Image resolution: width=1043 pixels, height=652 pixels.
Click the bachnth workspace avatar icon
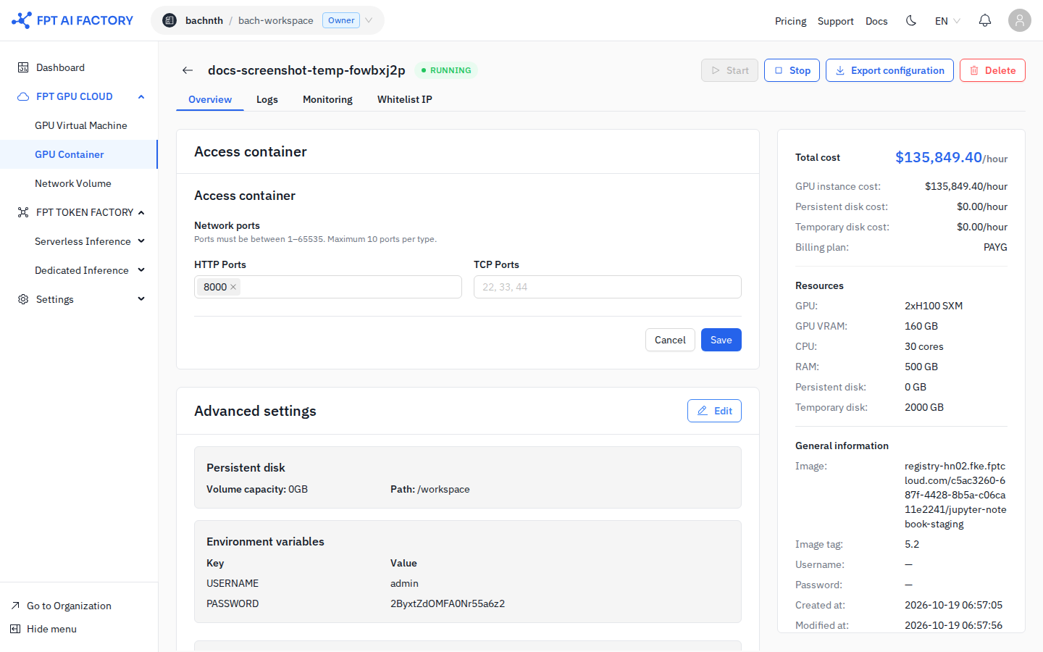(x=169, y=20)
